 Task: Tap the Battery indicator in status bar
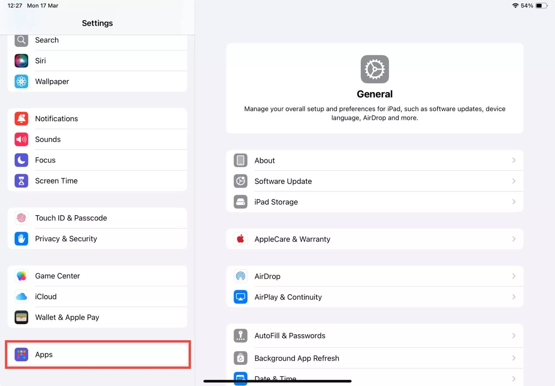[541, 6]
